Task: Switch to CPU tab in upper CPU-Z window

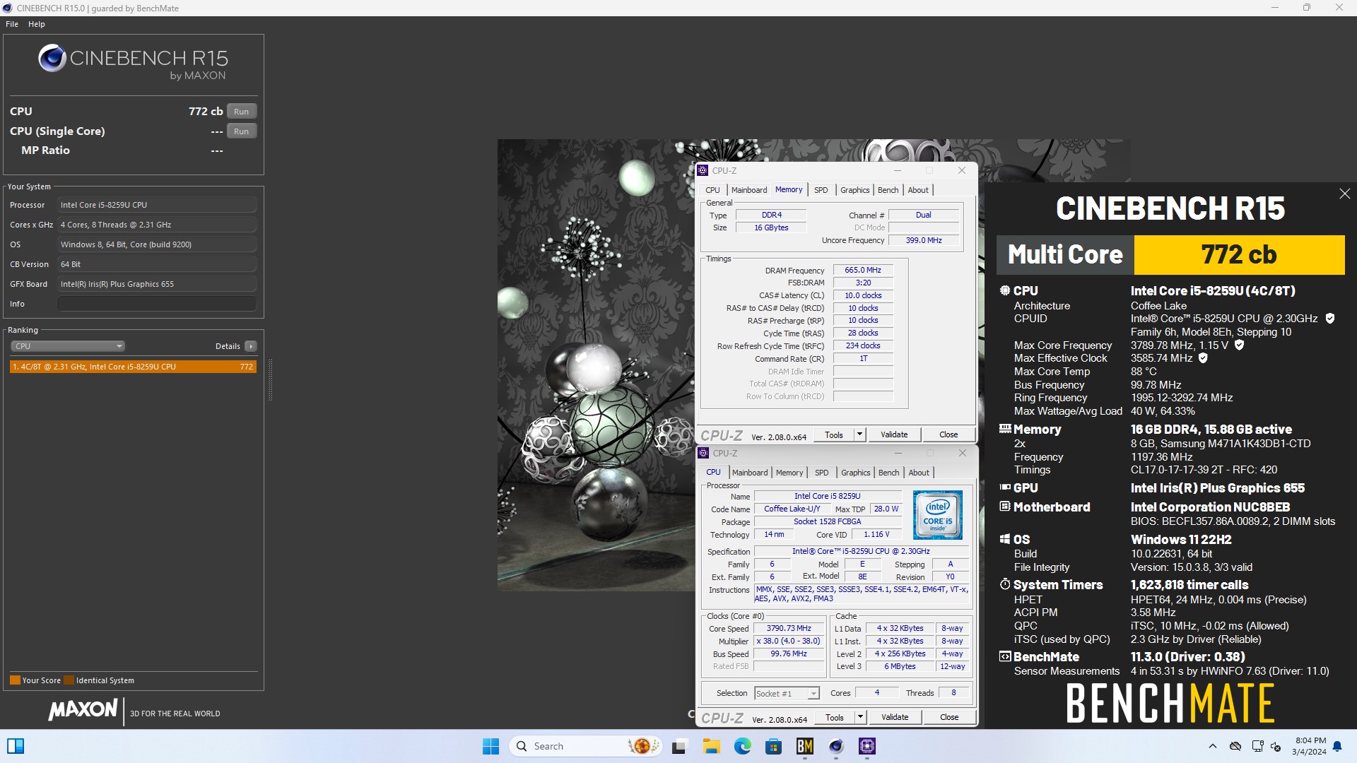Action: point(712,190)
